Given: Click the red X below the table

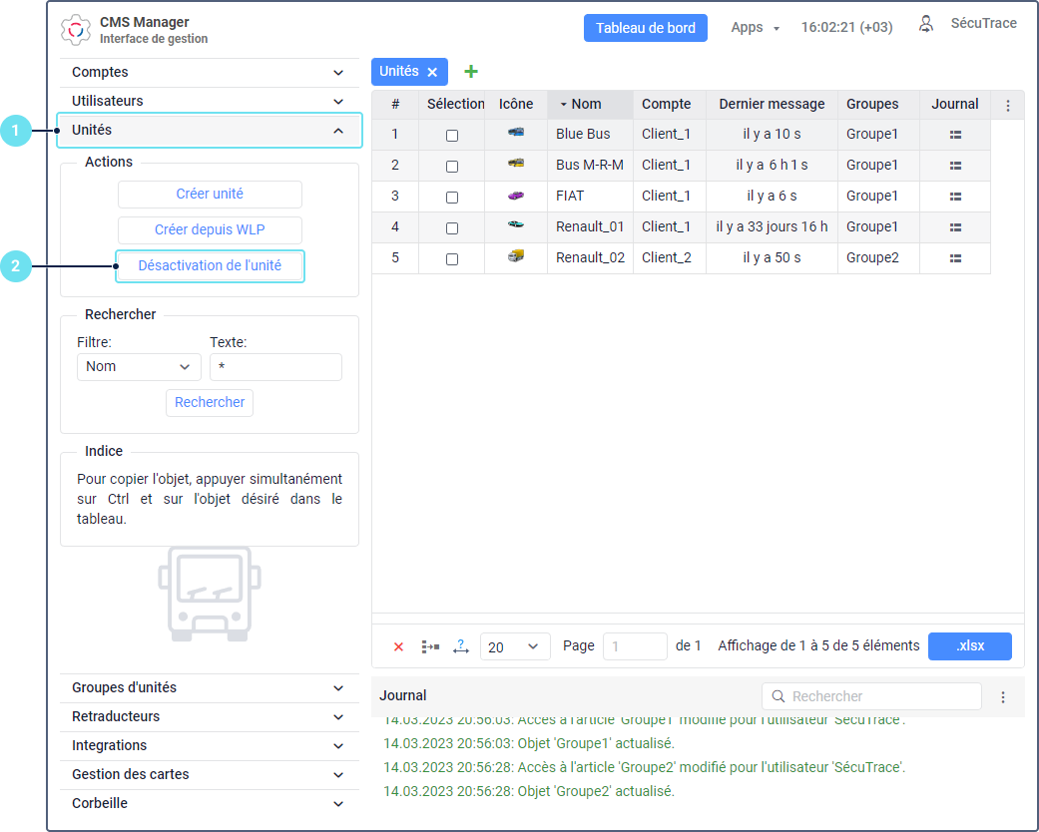Looking at the screenshot, I should pos(398,646).
